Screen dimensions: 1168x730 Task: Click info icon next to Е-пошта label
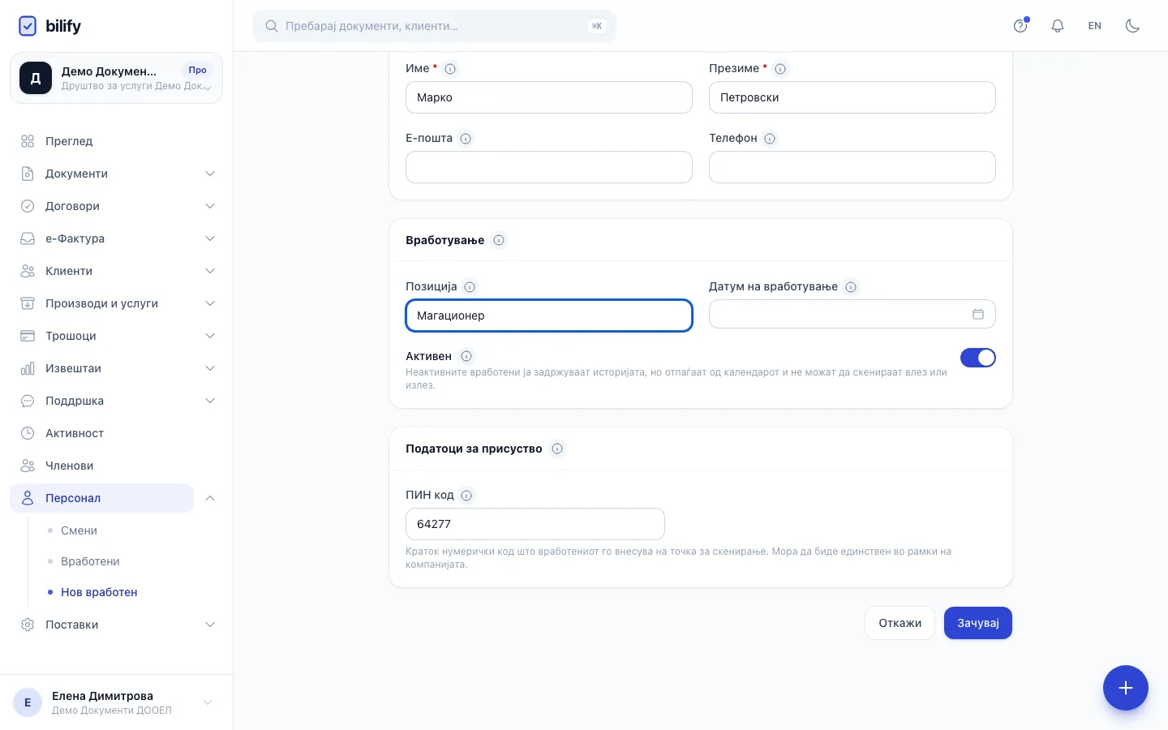466,139
